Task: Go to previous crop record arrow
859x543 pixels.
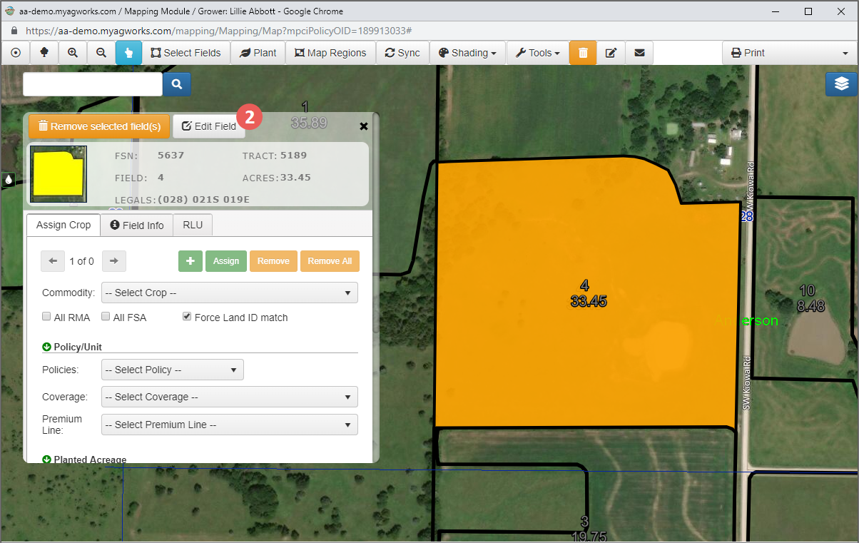Action: tap(52, 261)
